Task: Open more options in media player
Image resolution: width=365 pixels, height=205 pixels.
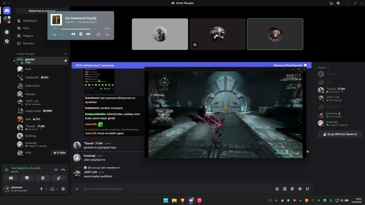Action: (x=63, y=34)
